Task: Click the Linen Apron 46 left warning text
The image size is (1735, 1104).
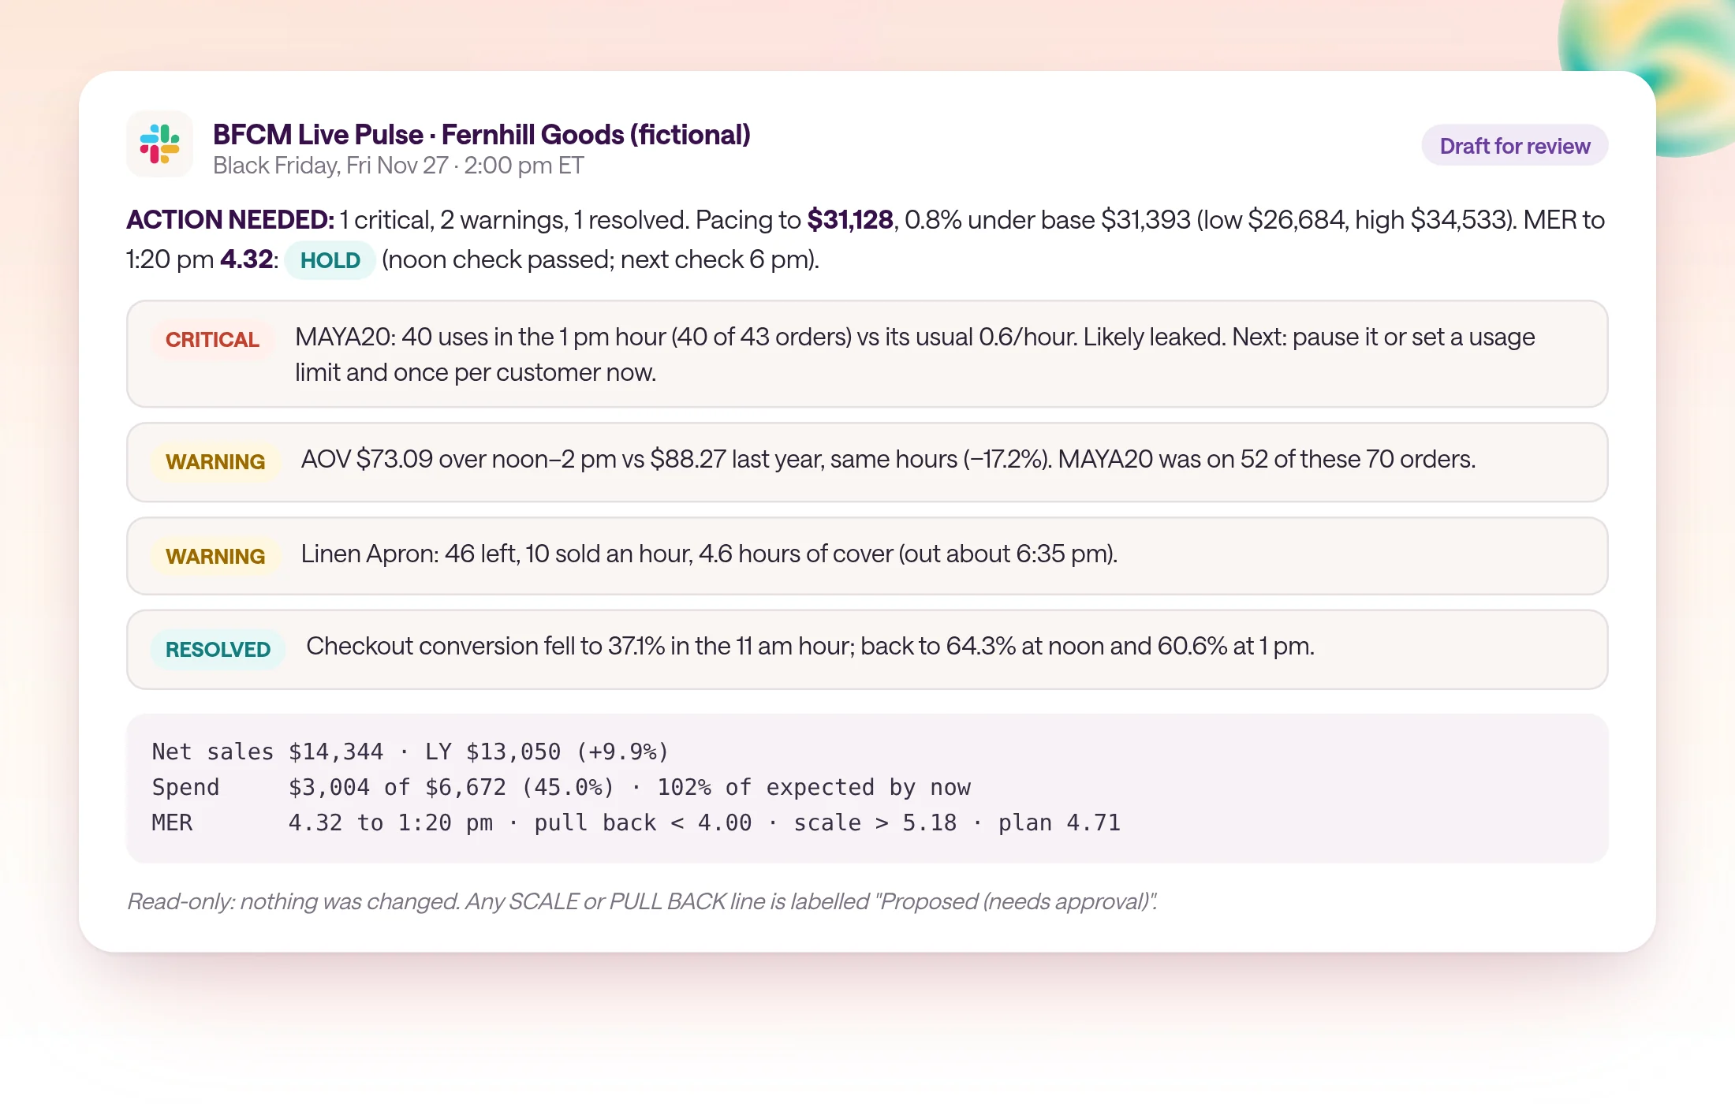Action: (x=709, y=554)
